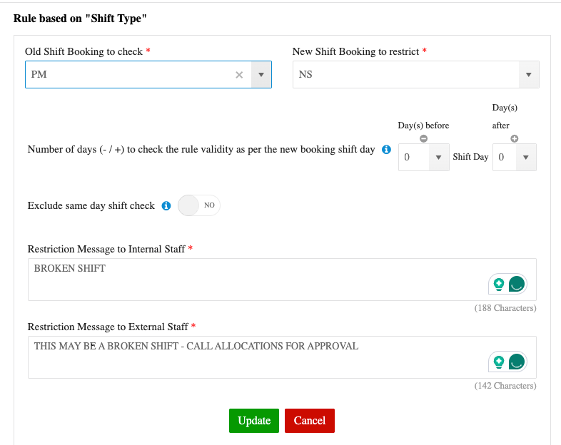
Task: Click info icon next to Exclude same day shift check
Action: [166, 205]
